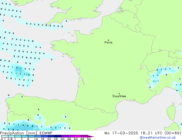The width and height of the screenshot is (182, 140).
Task: Pick the 1–2 mm legend swatch
Action: (x=18, y=136)
